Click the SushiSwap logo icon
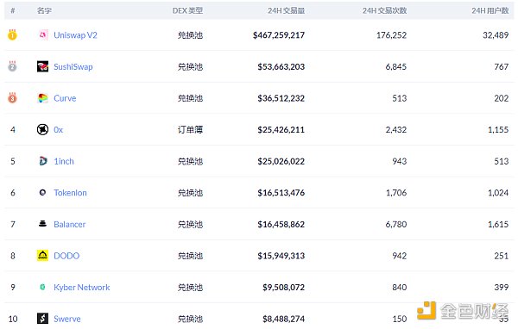This screenshot has height=329, width=518. pyautogui.click(x=42, y=66)
